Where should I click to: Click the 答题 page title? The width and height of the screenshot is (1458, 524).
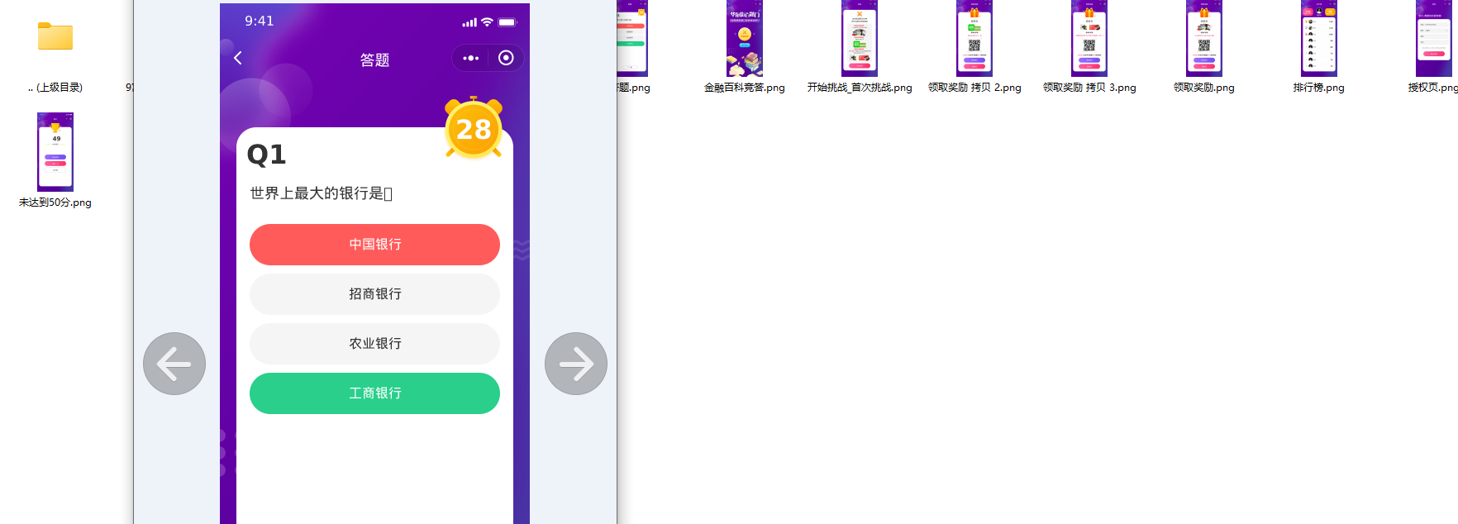(x=374, y=60)
